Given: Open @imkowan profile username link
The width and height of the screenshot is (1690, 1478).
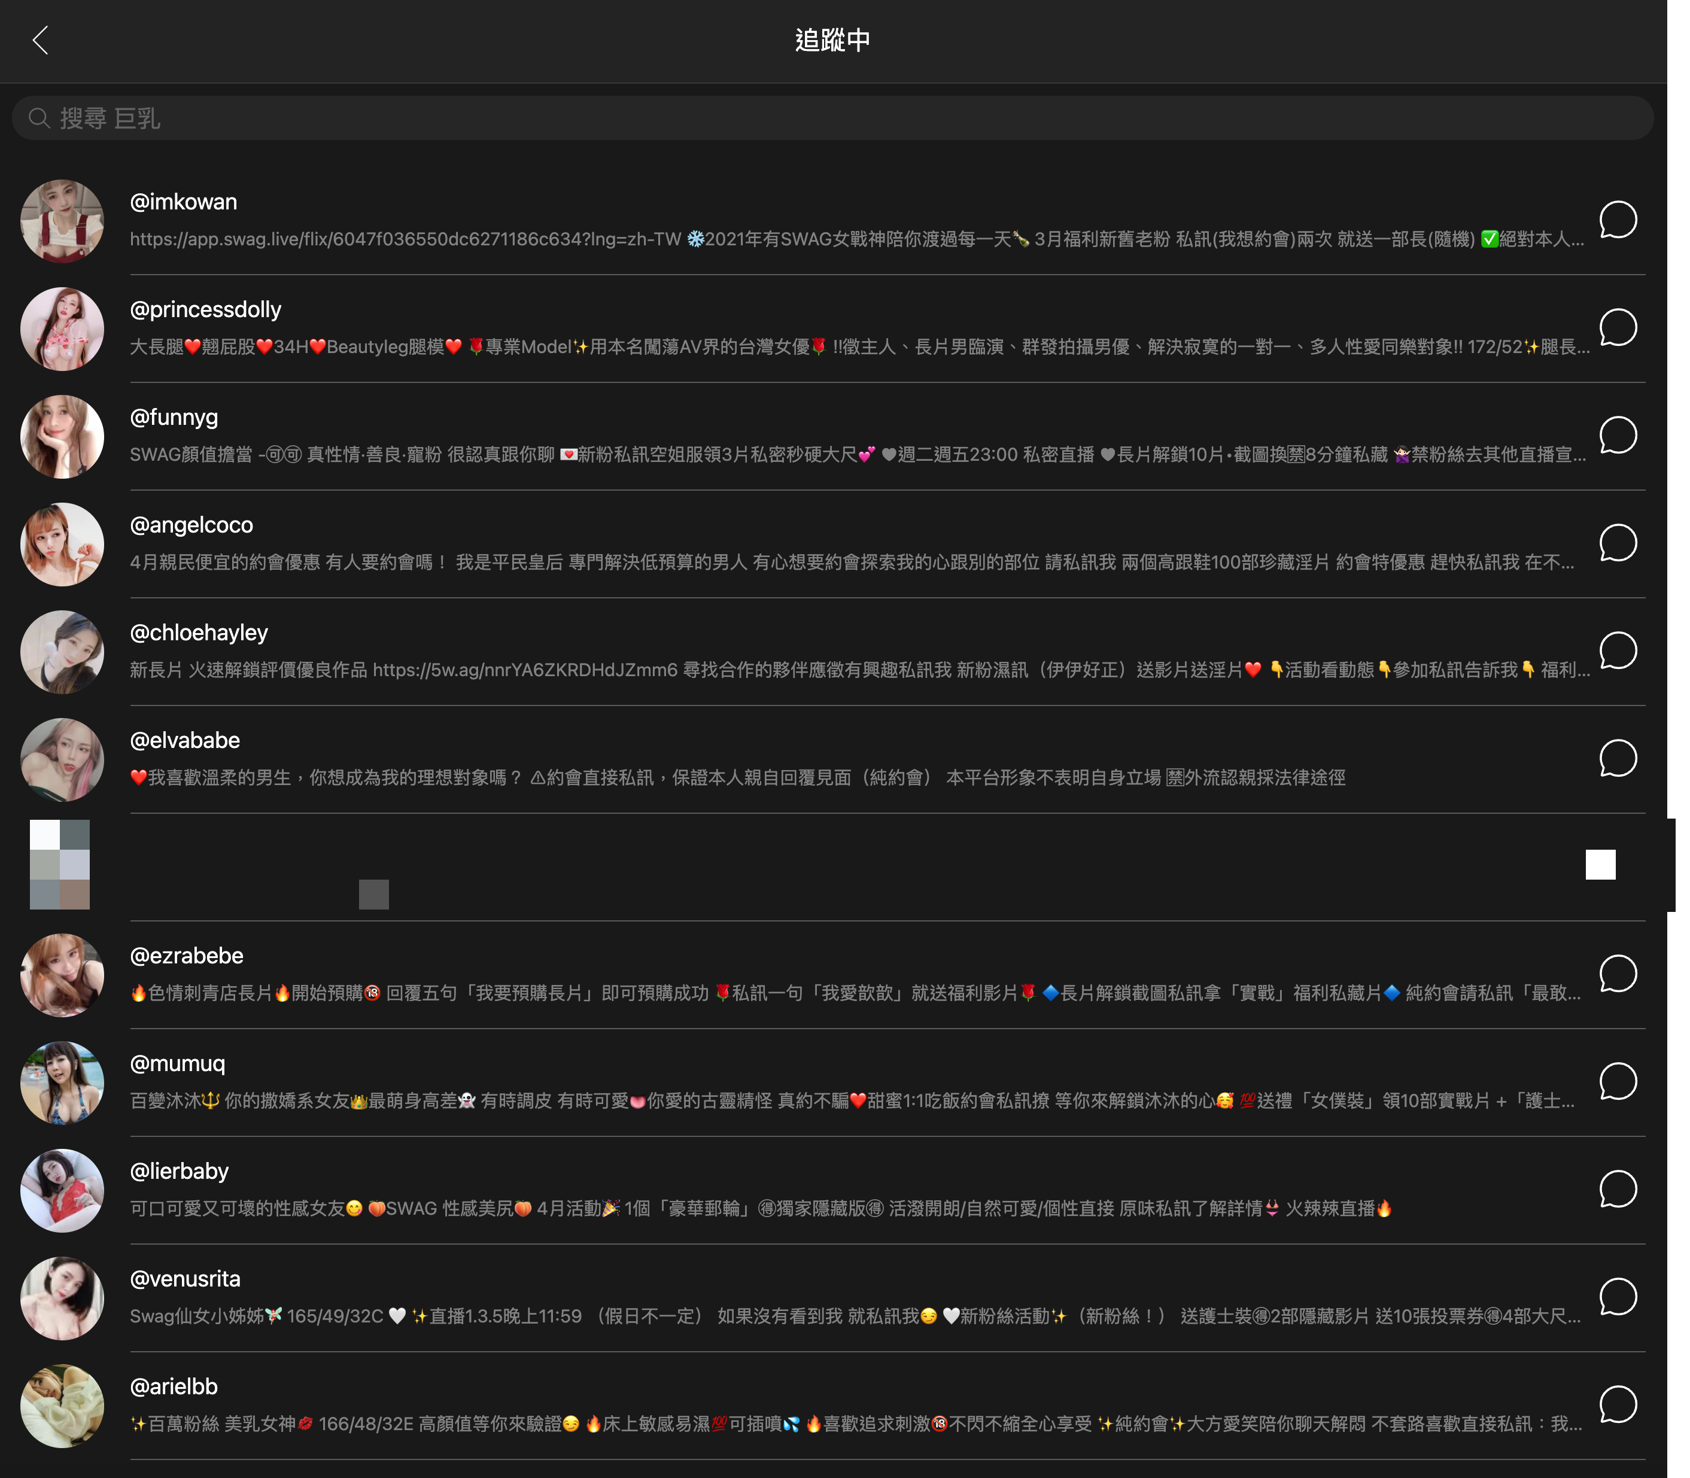Looking at the screenshot, I should point(183,202).
